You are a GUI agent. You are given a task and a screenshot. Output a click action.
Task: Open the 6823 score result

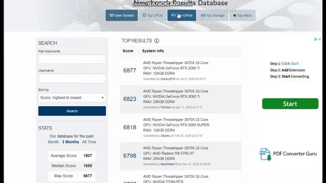pos(129,99)
